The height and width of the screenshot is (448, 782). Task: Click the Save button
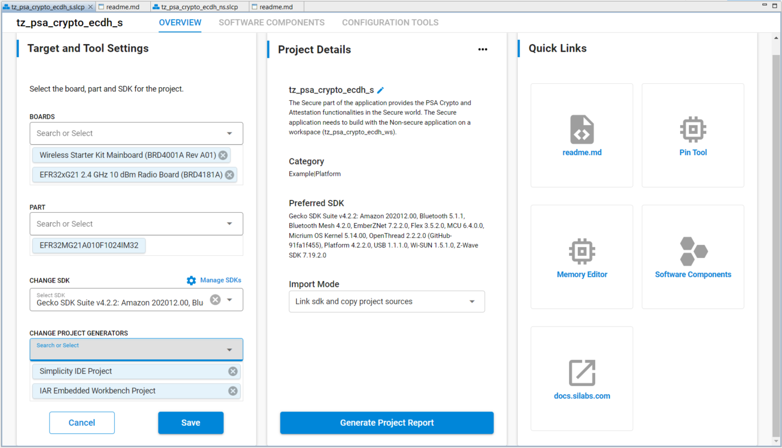[191, 423]
